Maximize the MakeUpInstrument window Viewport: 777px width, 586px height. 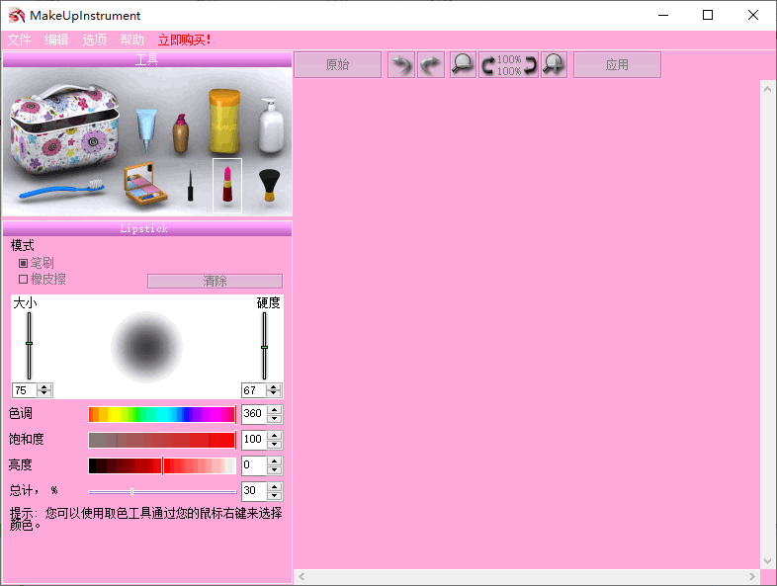click(x=708, y=16)
